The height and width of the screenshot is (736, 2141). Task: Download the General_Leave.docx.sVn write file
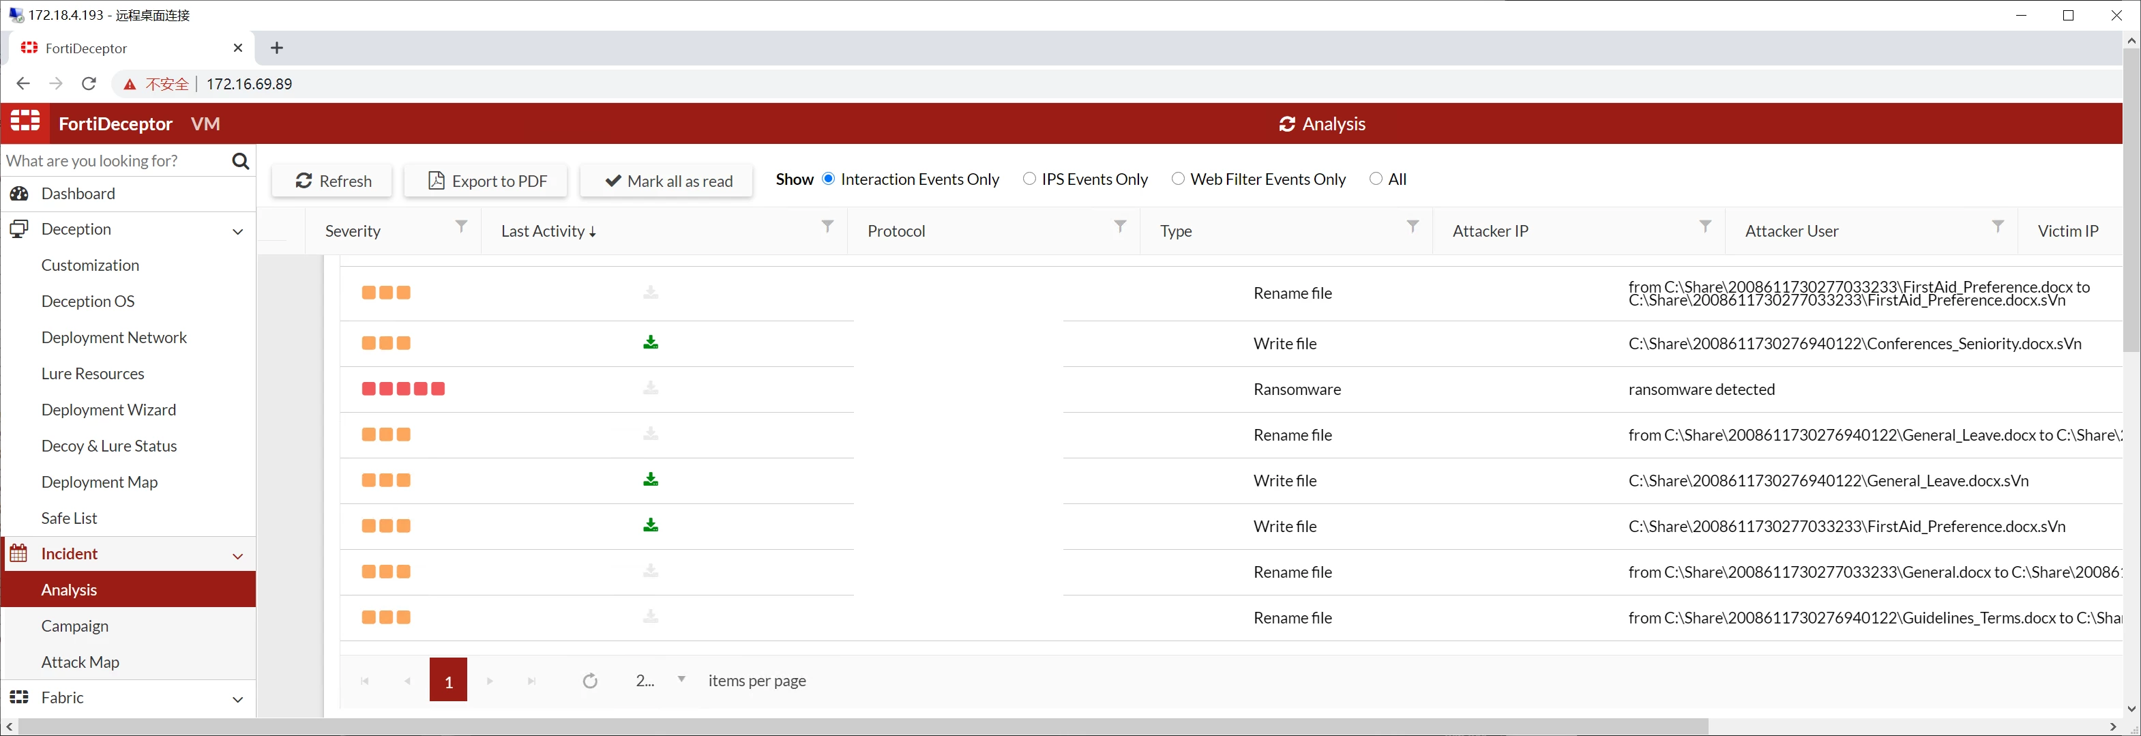click(651, 479)
